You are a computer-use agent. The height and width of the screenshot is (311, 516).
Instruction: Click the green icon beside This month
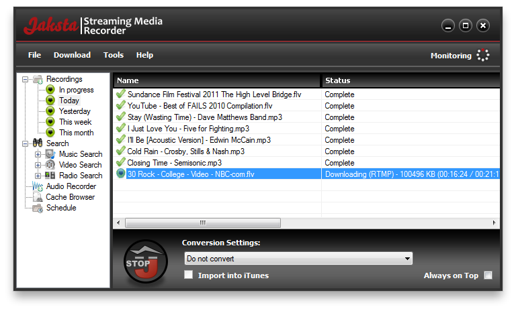(x=50, y=133)
